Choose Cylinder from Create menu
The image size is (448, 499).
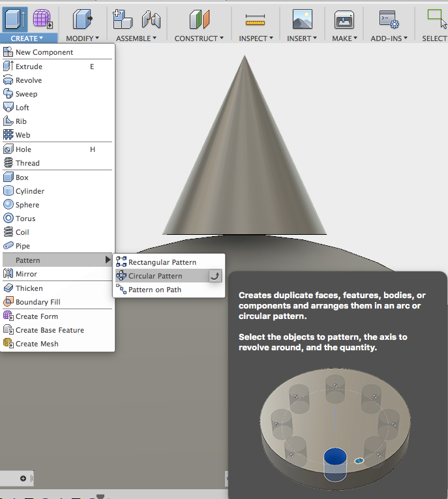pyautogui.click(x=57, y=191)
